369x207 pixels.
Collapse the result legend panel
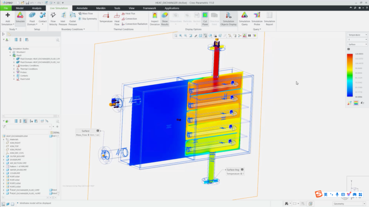click(348, 49)
